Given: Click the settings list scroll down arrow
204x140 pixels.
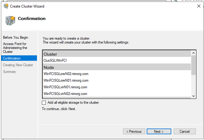Looking at the screenshot, I should pyautogui.click(x=194, y=96).
